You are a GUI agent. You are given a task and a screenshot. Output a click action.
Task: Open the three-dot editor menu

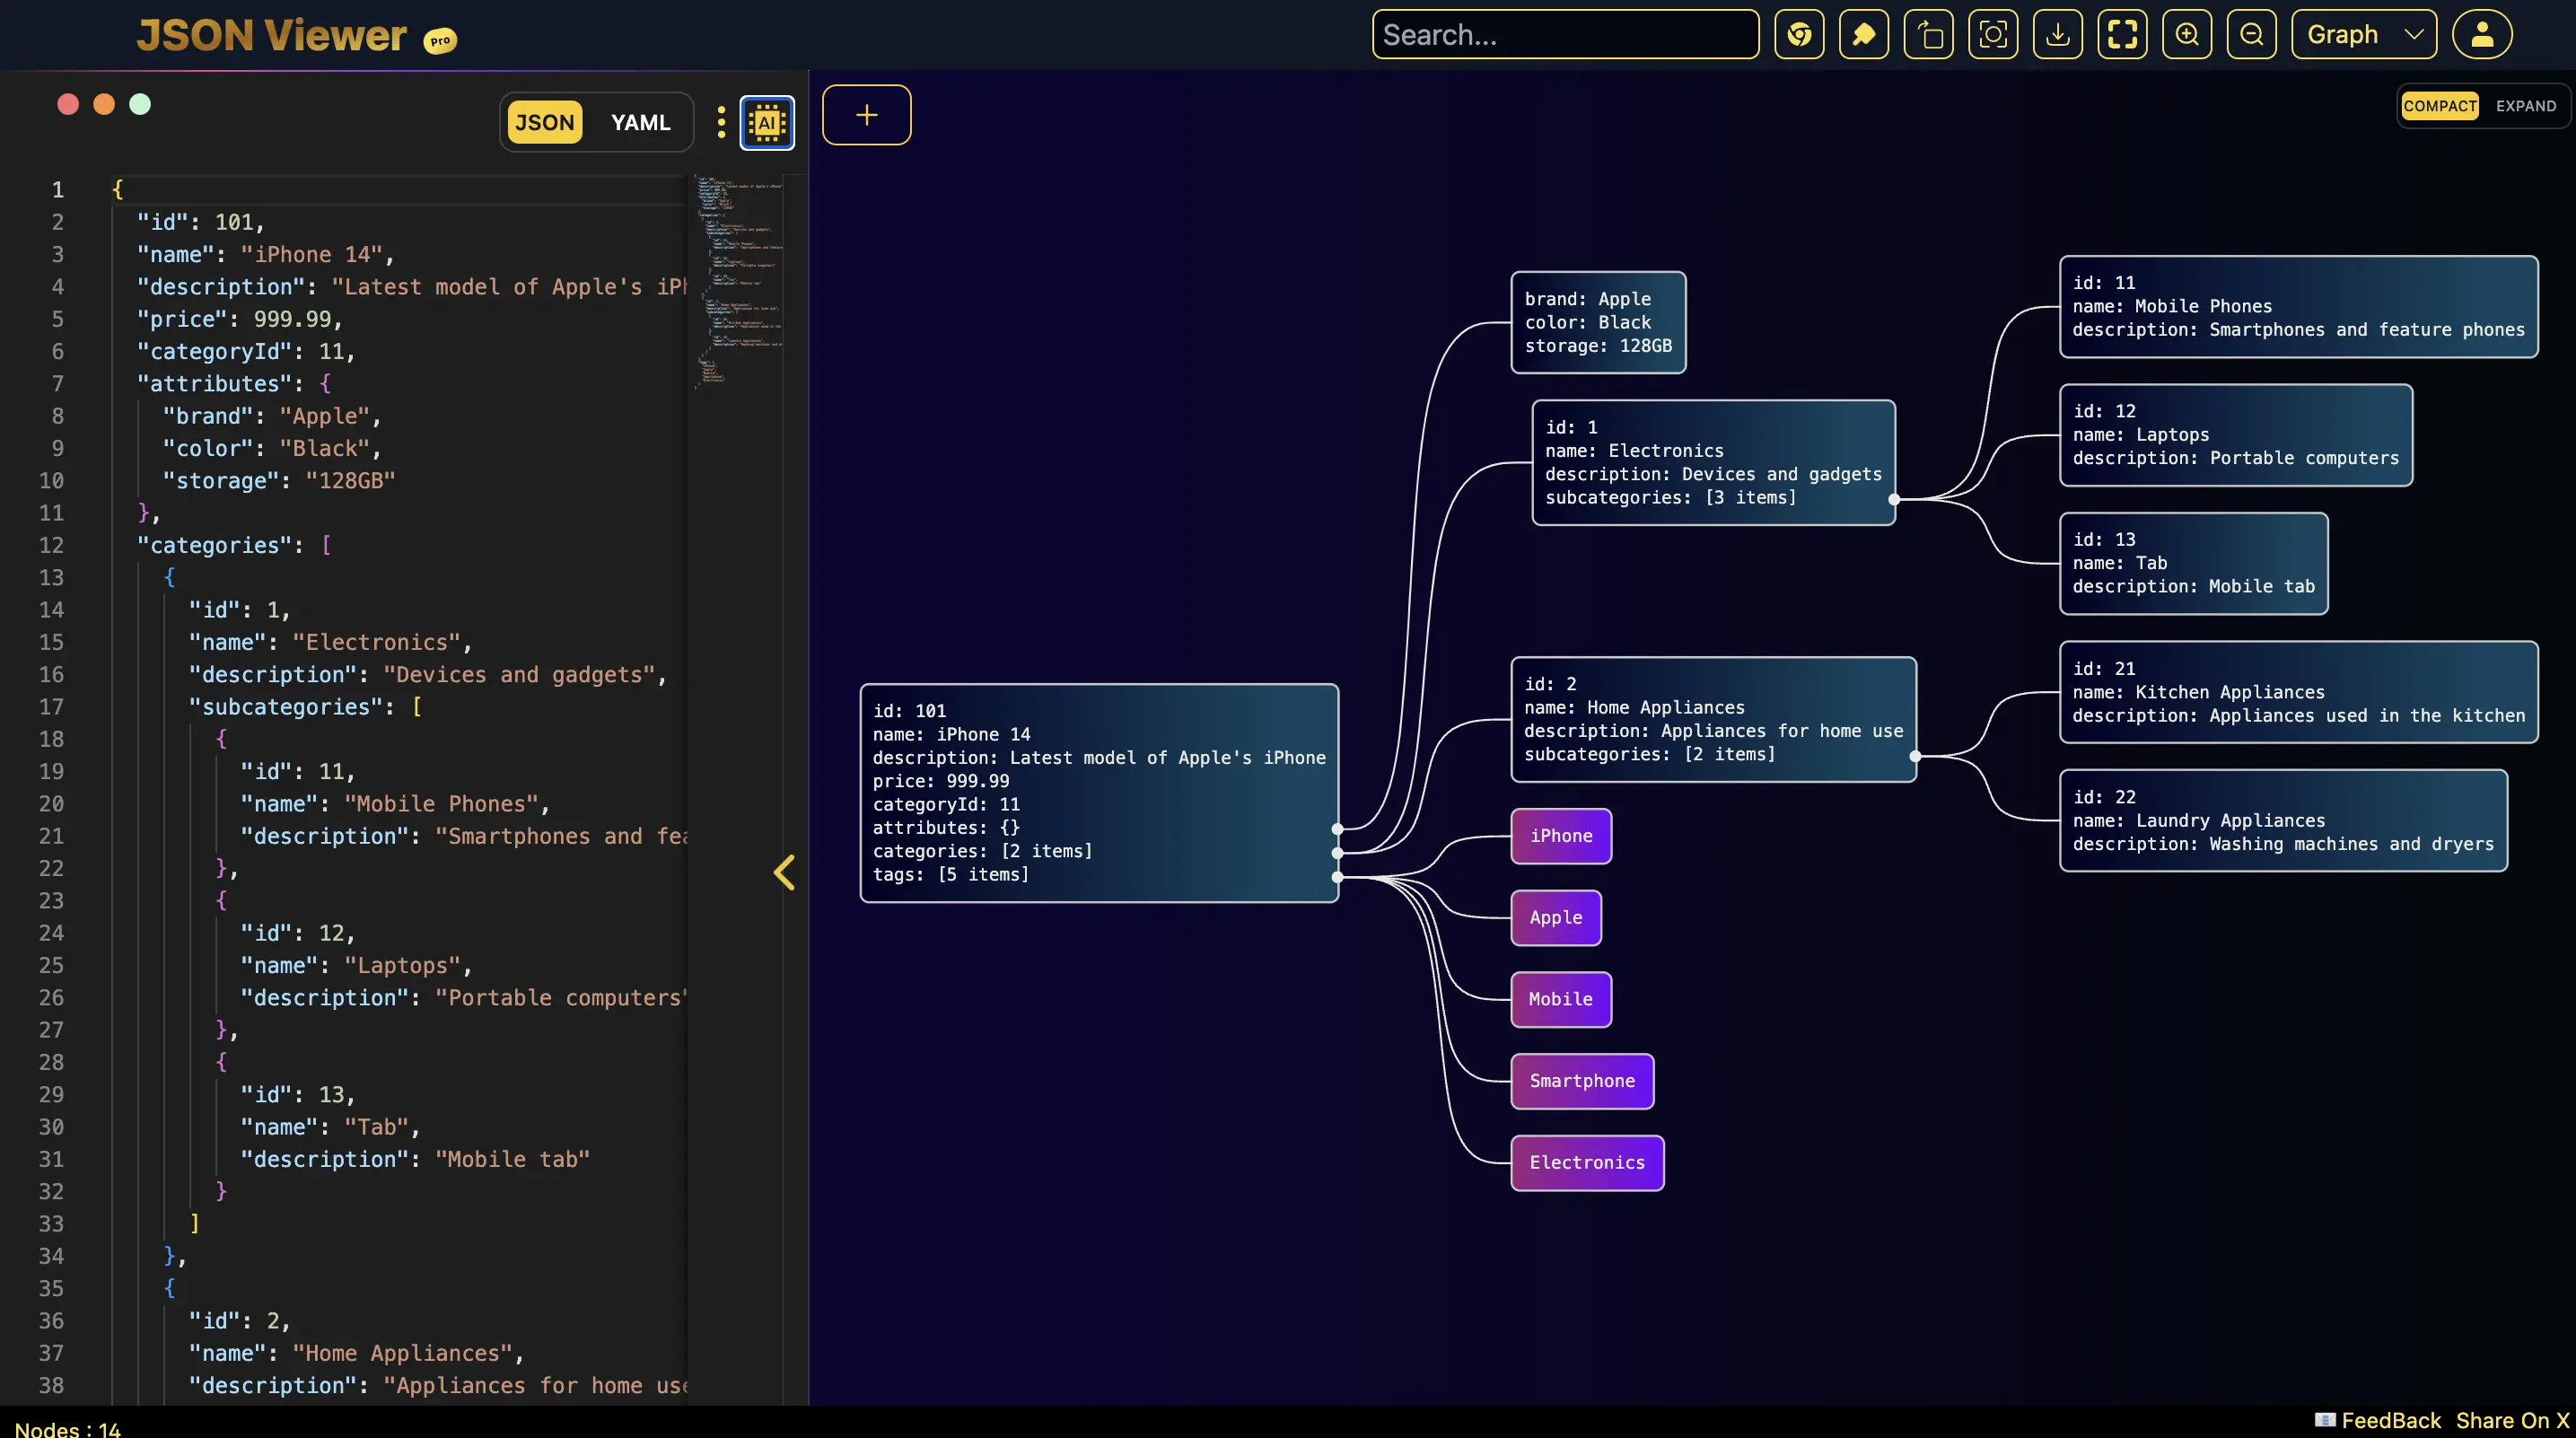[722, 122]
